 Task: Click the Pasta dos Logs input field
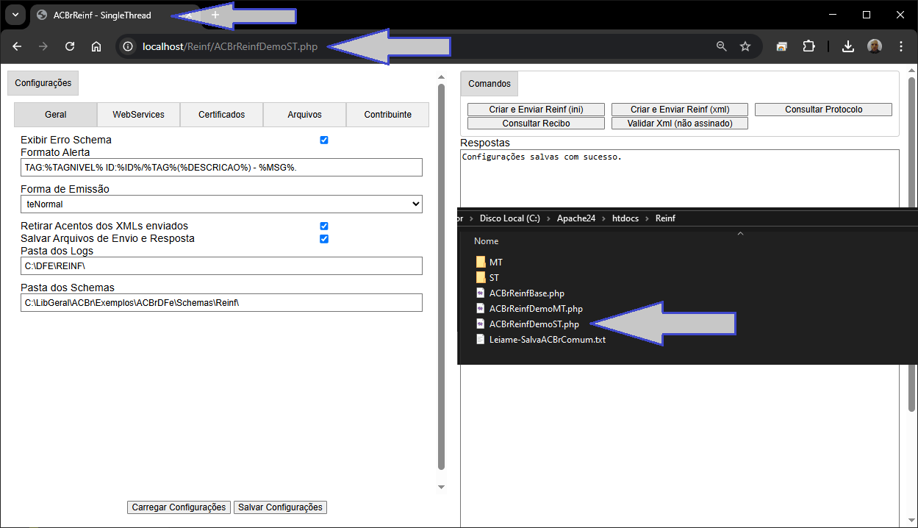point(221,265)
